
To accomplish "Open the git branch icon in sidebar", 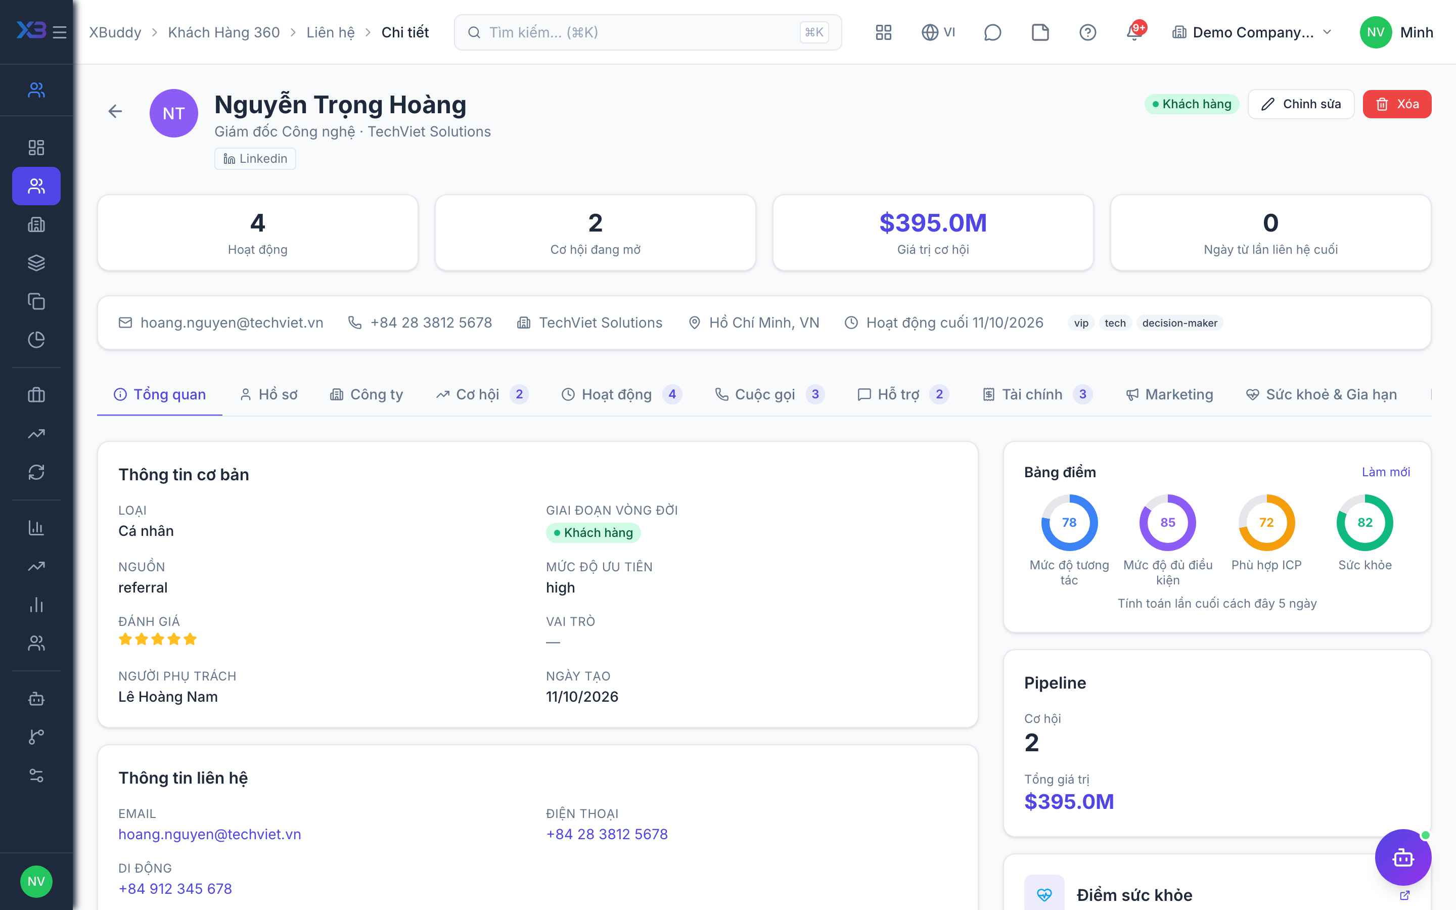I will (x=36, y=737).
